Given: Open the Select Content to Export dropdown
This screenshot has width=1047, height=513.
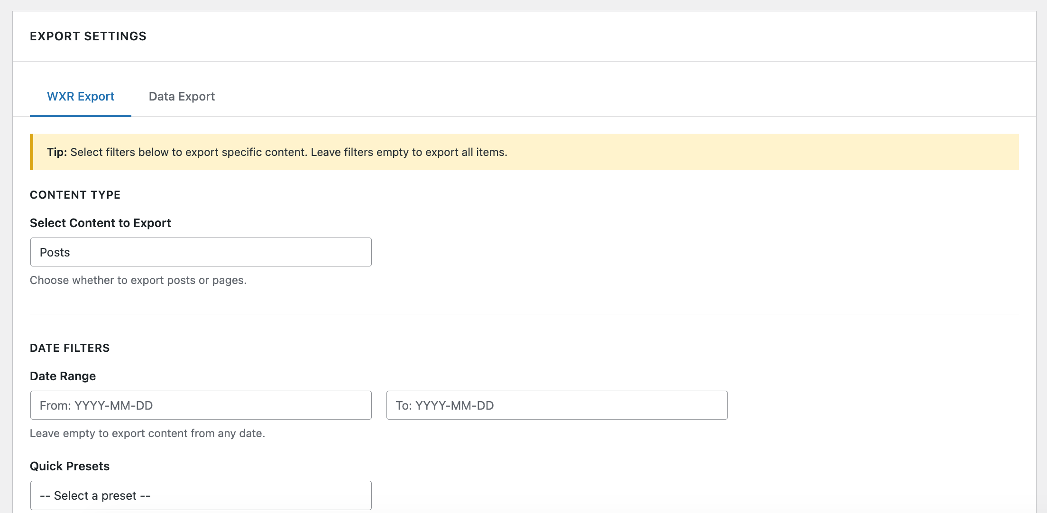Looking at the screenshot, I should [x=201, y=252].
